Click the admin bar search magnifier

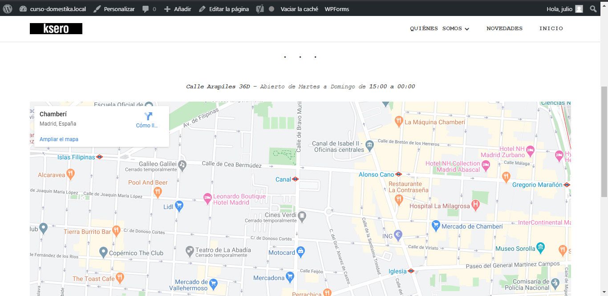593,9
